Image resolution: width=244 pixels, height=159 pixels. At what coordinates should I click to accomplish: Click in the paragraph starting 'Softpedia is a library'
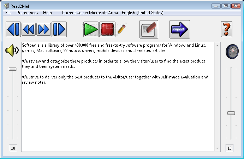(114, 48)
